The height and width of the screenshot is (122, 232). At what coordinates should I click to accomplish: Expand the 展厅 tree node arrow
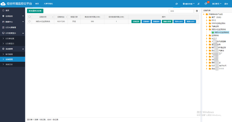(207, 17)
